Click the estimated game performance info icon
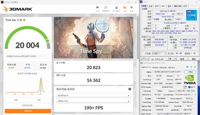The height and width of the screenshot is (115, 200). (130, 89)
